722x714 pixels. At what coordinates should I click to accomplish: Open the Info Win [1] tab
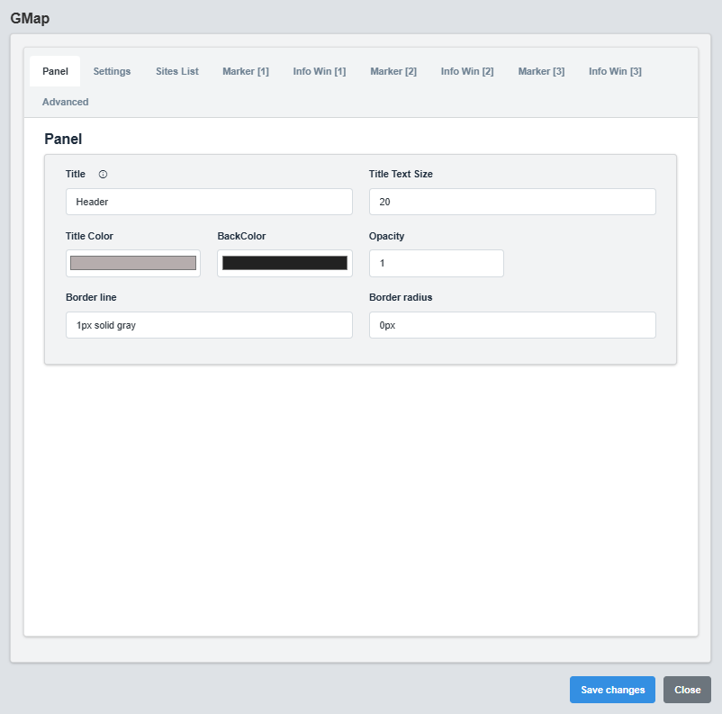[x=319, y=71]
